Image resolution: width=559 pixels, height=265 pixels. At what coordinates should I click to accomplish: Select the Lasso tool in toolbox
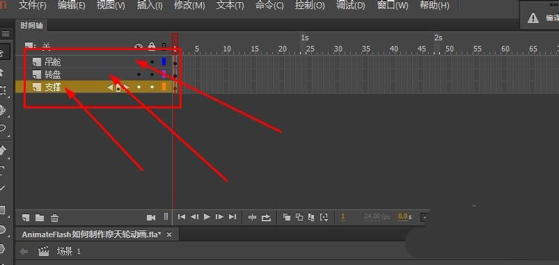coord(3,127)
